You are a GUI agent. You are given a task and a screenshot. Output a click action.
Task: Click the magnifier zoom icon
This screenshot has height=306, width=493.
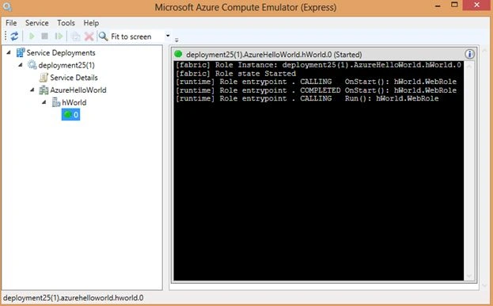coord(103,36)
